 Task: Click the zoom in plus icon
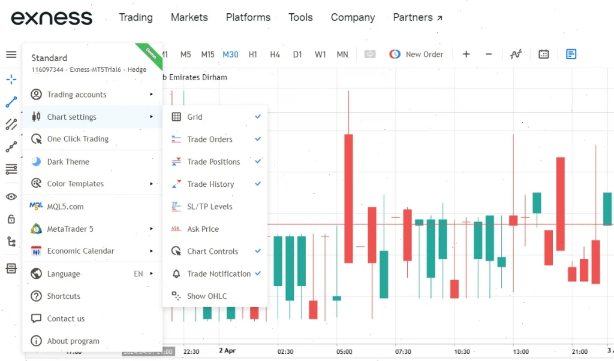(466, 54)
